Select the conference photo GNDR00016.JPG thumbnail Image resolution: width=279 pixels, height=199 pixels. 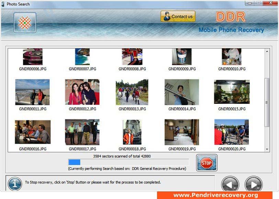click(x=33, y=132)
